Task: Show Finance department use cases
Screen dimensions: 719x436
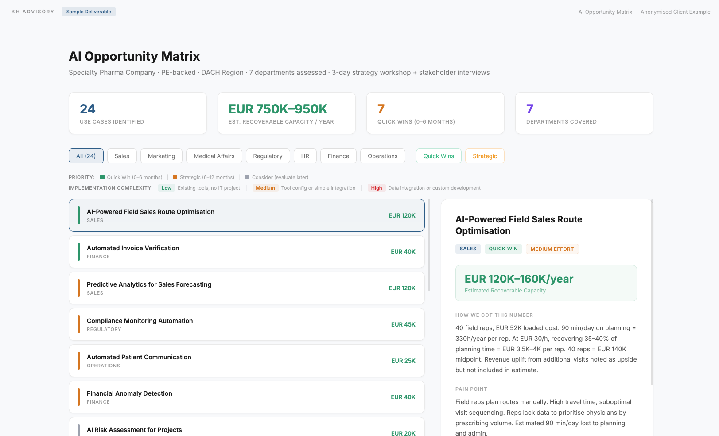Action: (338, 156)
